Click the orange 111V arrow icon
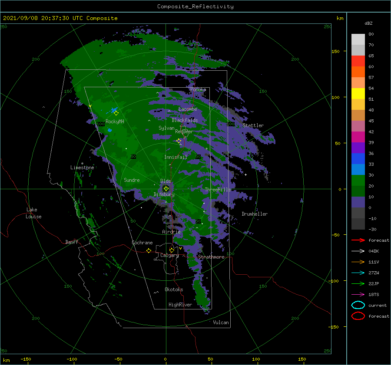 (358, 262)
